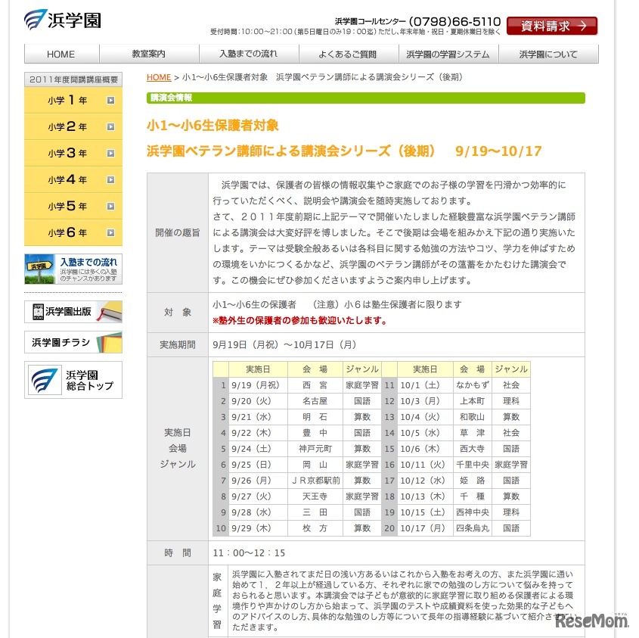Click the arrow icon beside 小学2年
Viewport: 639px width, 638px height.
tap(110, 127)
